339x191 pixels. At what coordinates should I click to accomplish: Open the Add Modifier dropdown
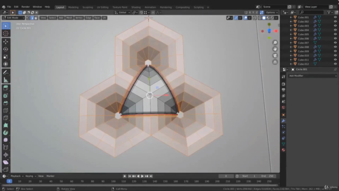point(313,76)
